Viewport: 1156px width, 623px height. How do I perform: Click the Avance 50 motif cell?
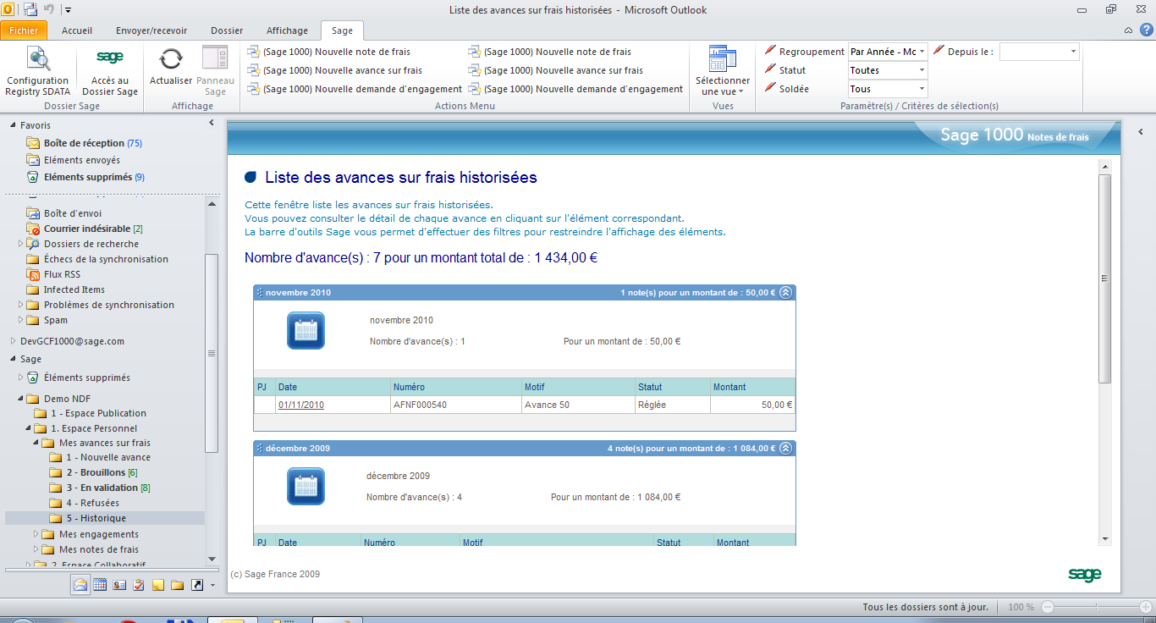(578, 405)
